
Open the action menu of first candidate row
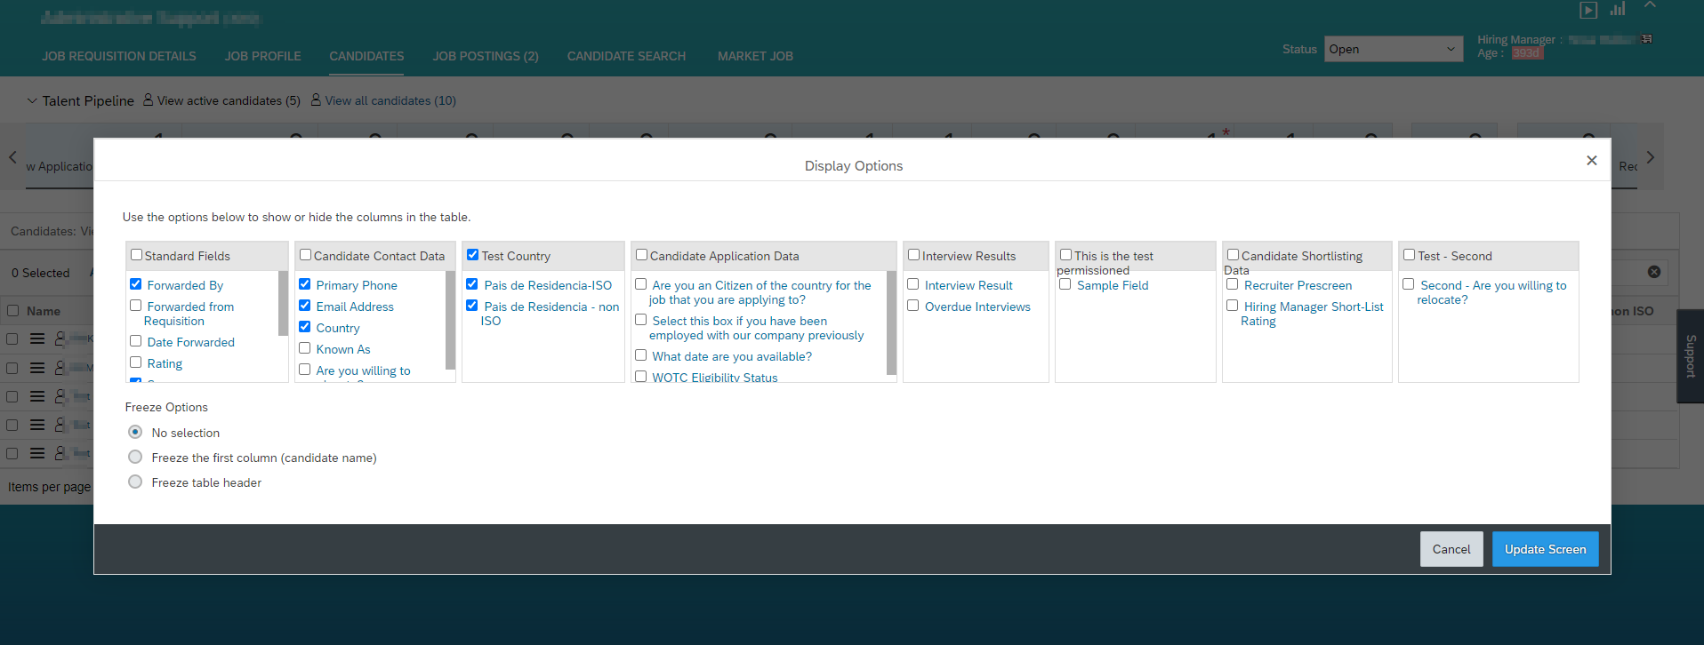37,338
